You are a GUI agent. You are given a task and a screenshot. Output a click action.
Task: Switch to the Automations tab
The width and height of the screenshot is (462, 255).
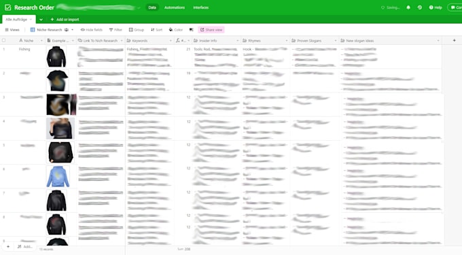pos(175,7)
